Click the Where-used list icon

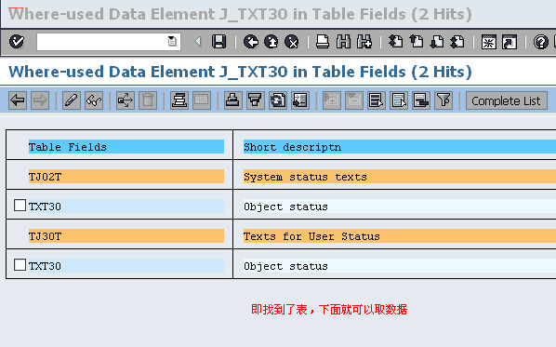[x=126, y=100]
